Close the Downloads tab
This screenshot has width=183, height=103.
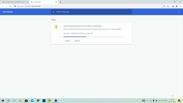[x=56, y=2]
